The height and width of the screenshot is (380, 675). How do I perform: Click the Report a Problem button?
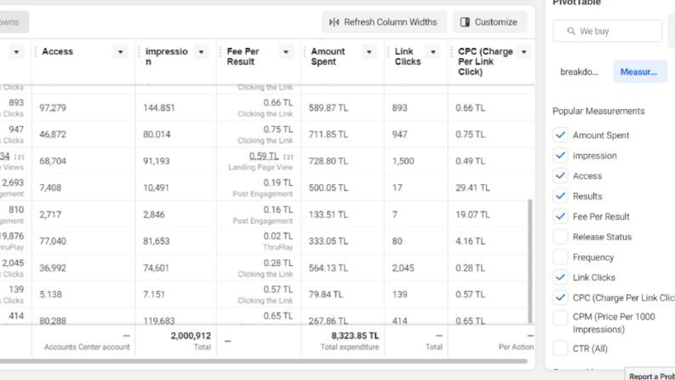[x=651, y=375]
